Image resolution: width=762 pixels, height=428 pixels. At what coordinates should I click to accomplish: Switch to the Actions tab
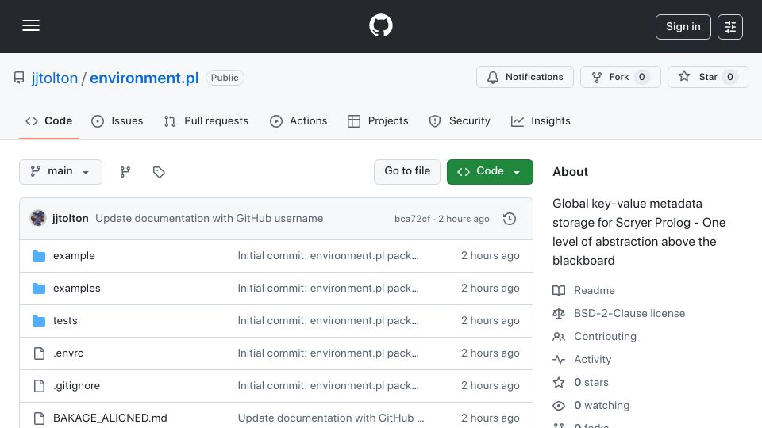pyautogui.click(x=298, y=120)
